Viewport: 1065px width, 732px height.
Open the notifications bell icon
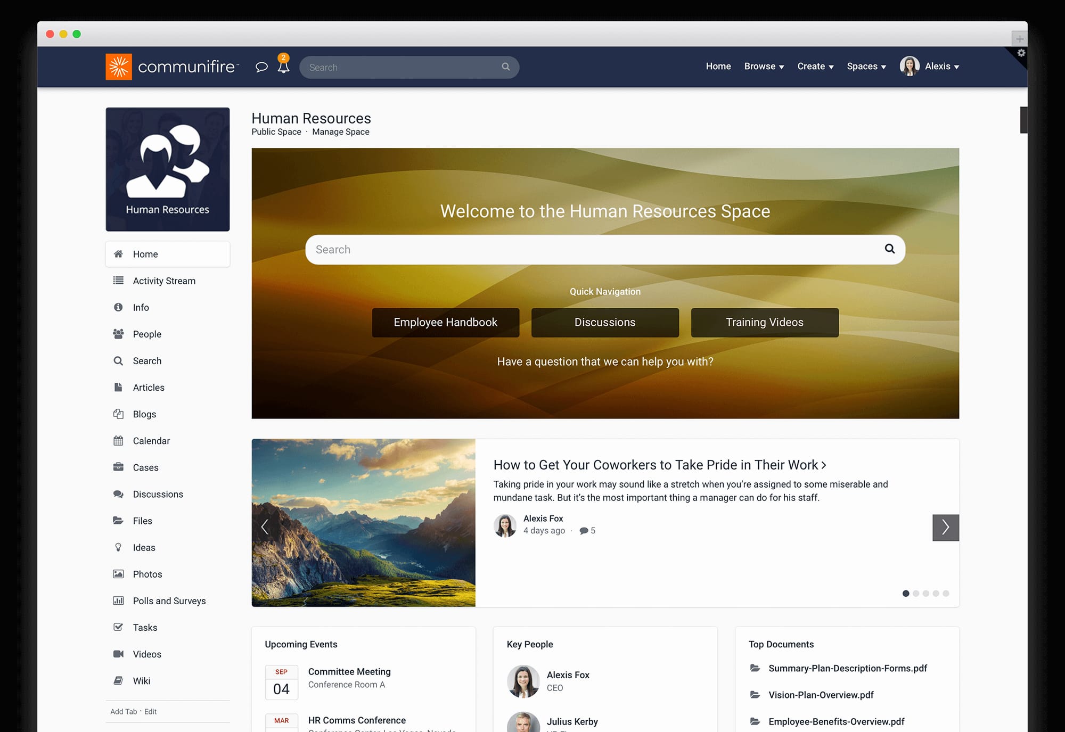click(284, 67)
